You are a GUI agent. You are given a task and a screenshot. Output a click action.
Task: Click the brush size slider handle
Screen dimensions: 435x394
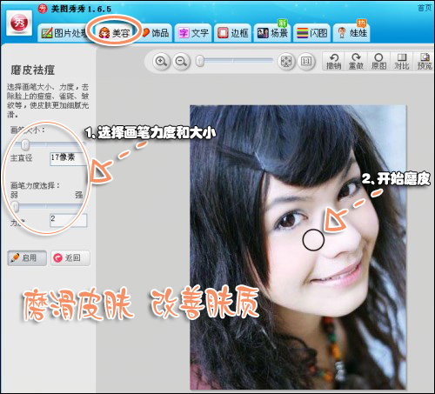[x=25, y=144]
